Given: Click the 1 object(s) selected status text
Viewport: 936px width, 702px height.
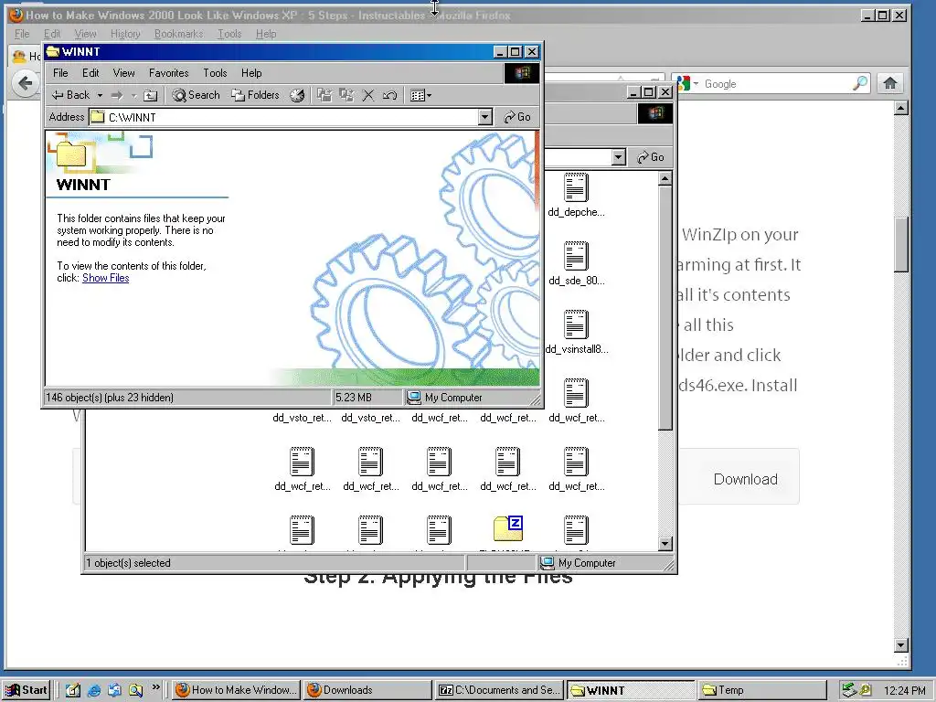Looking at the screenshot, I should 128,563.
